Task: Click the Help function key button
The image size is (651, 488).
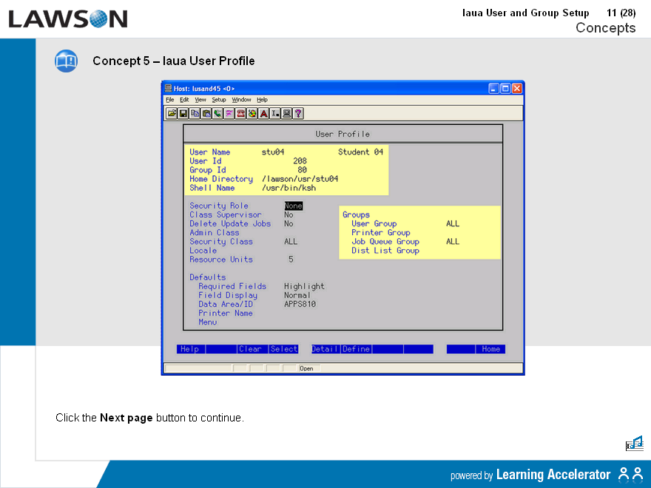Action: [191, 349]
